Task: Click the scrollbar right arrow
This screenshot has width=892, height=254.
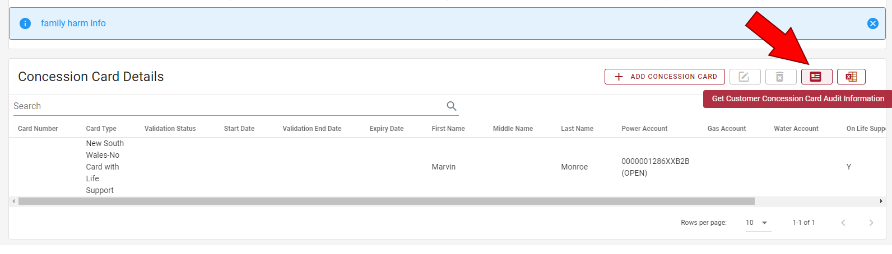Action: pyautogui.click(x=881, y=201)
